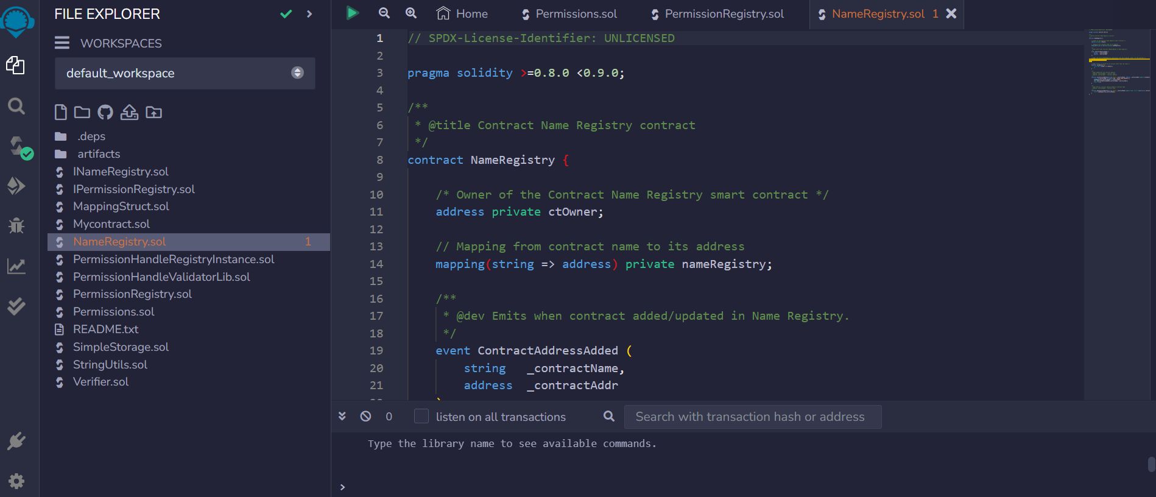
Task: Open the default_workspace dropdown
Action: point(185,73)
